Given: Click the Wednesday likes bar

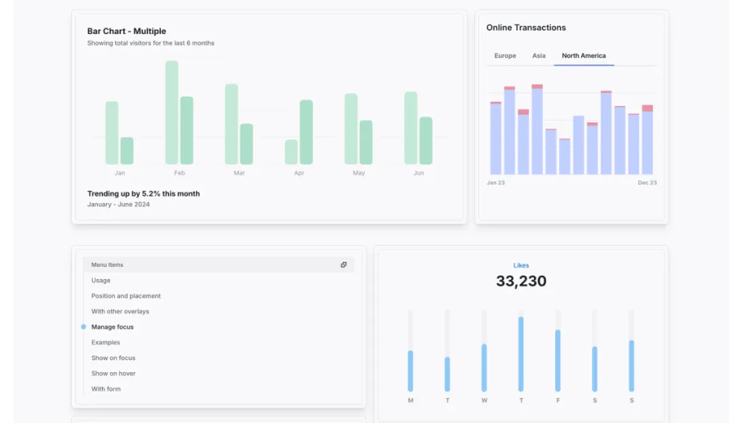Looking at the screenshot, I should (x=484, y=367).
